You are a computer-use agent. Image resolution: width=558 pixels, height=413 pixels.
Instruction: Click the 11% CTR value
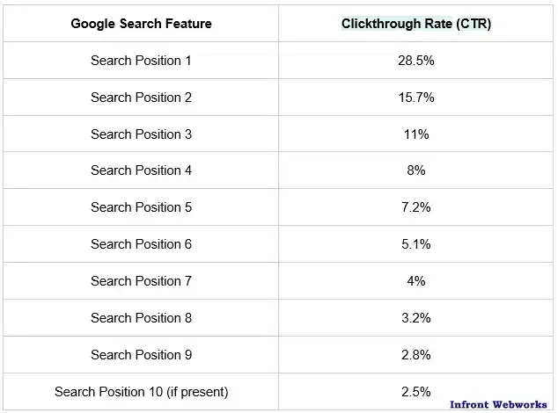coord(416,134)
